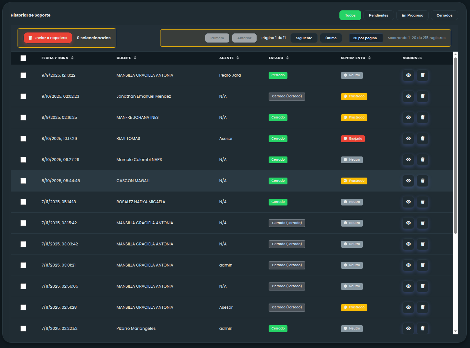Select the Jonathan Emanuel Mendez row checkbox
Viewport: 470px width, 348px height.
[x=23, y=96]
